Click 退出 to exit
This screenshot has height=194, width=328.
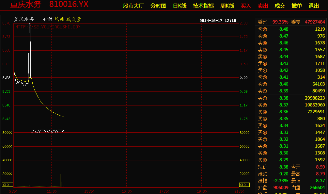(x=314, y=6)
